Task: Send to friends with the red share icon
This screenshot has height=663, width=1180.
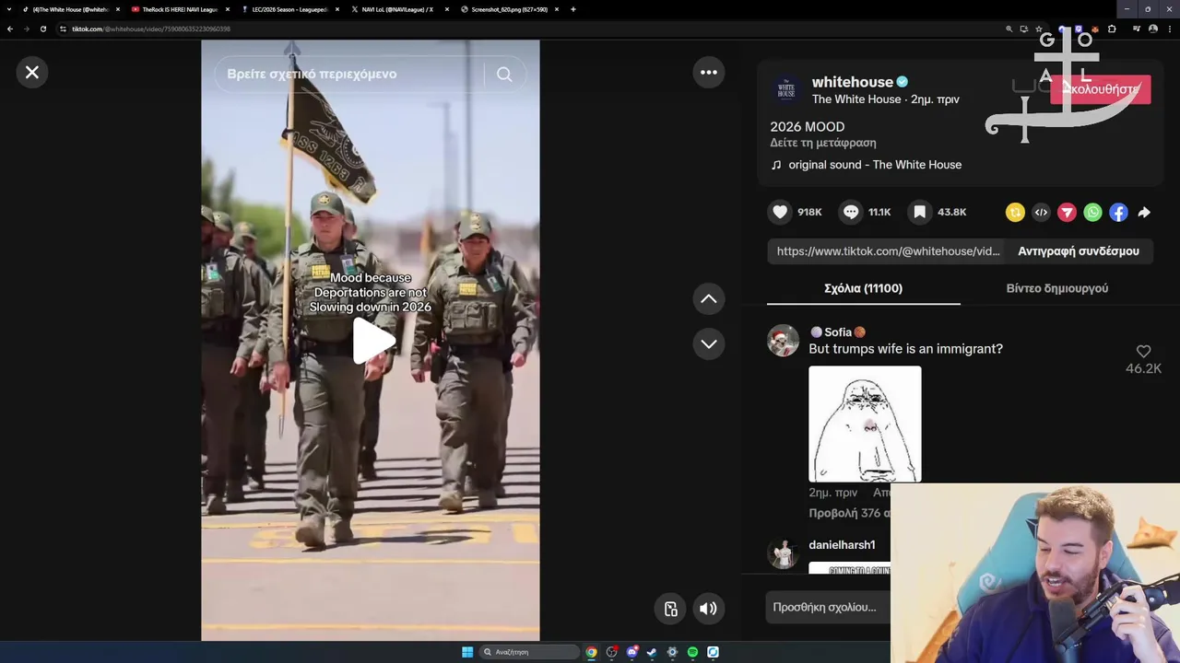Action: point(1067,213)
